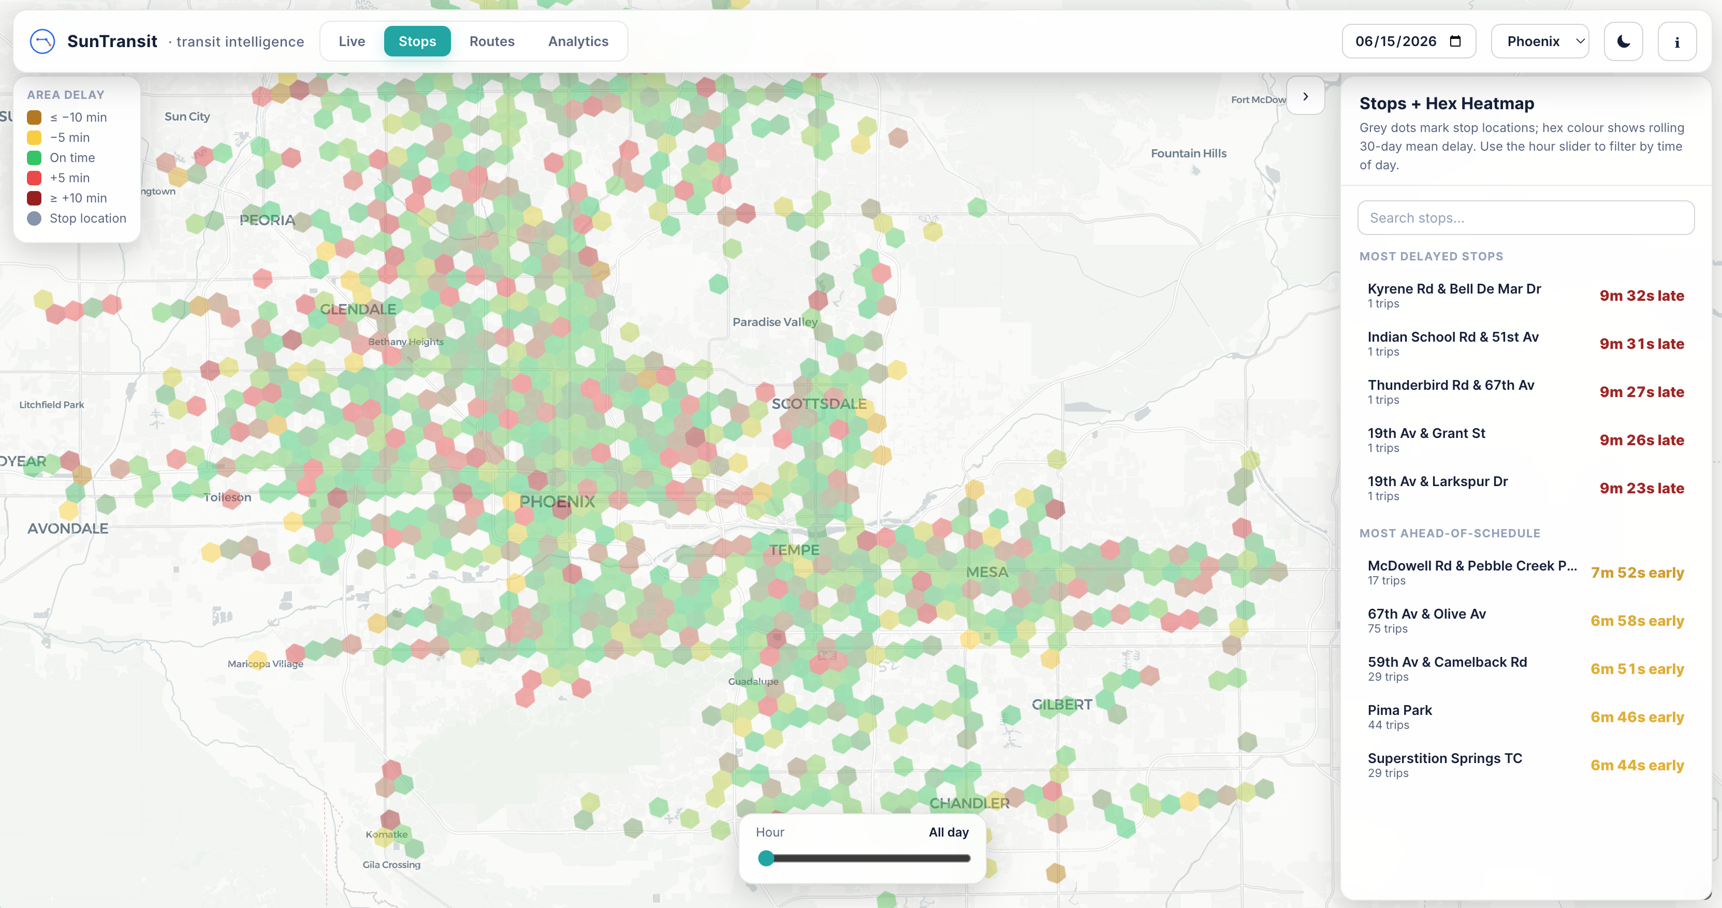Viewport: 1722px width, 908px height.
Task: Open the calendar picker icon in date field
Action: pyautogui.click(x=1455, y=41)
